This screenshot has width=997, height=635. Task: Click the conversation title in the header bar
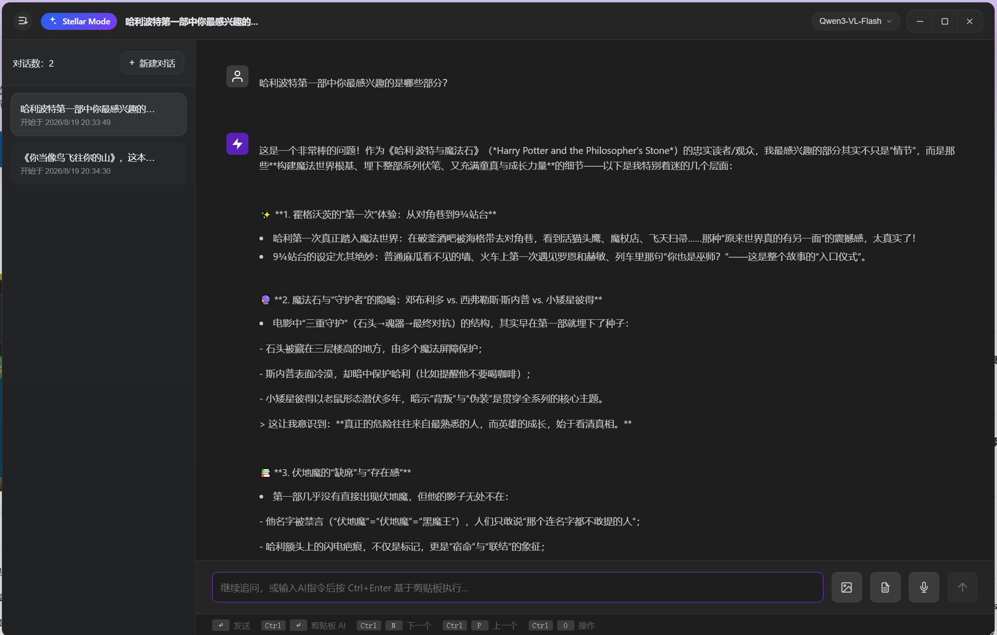192,22
